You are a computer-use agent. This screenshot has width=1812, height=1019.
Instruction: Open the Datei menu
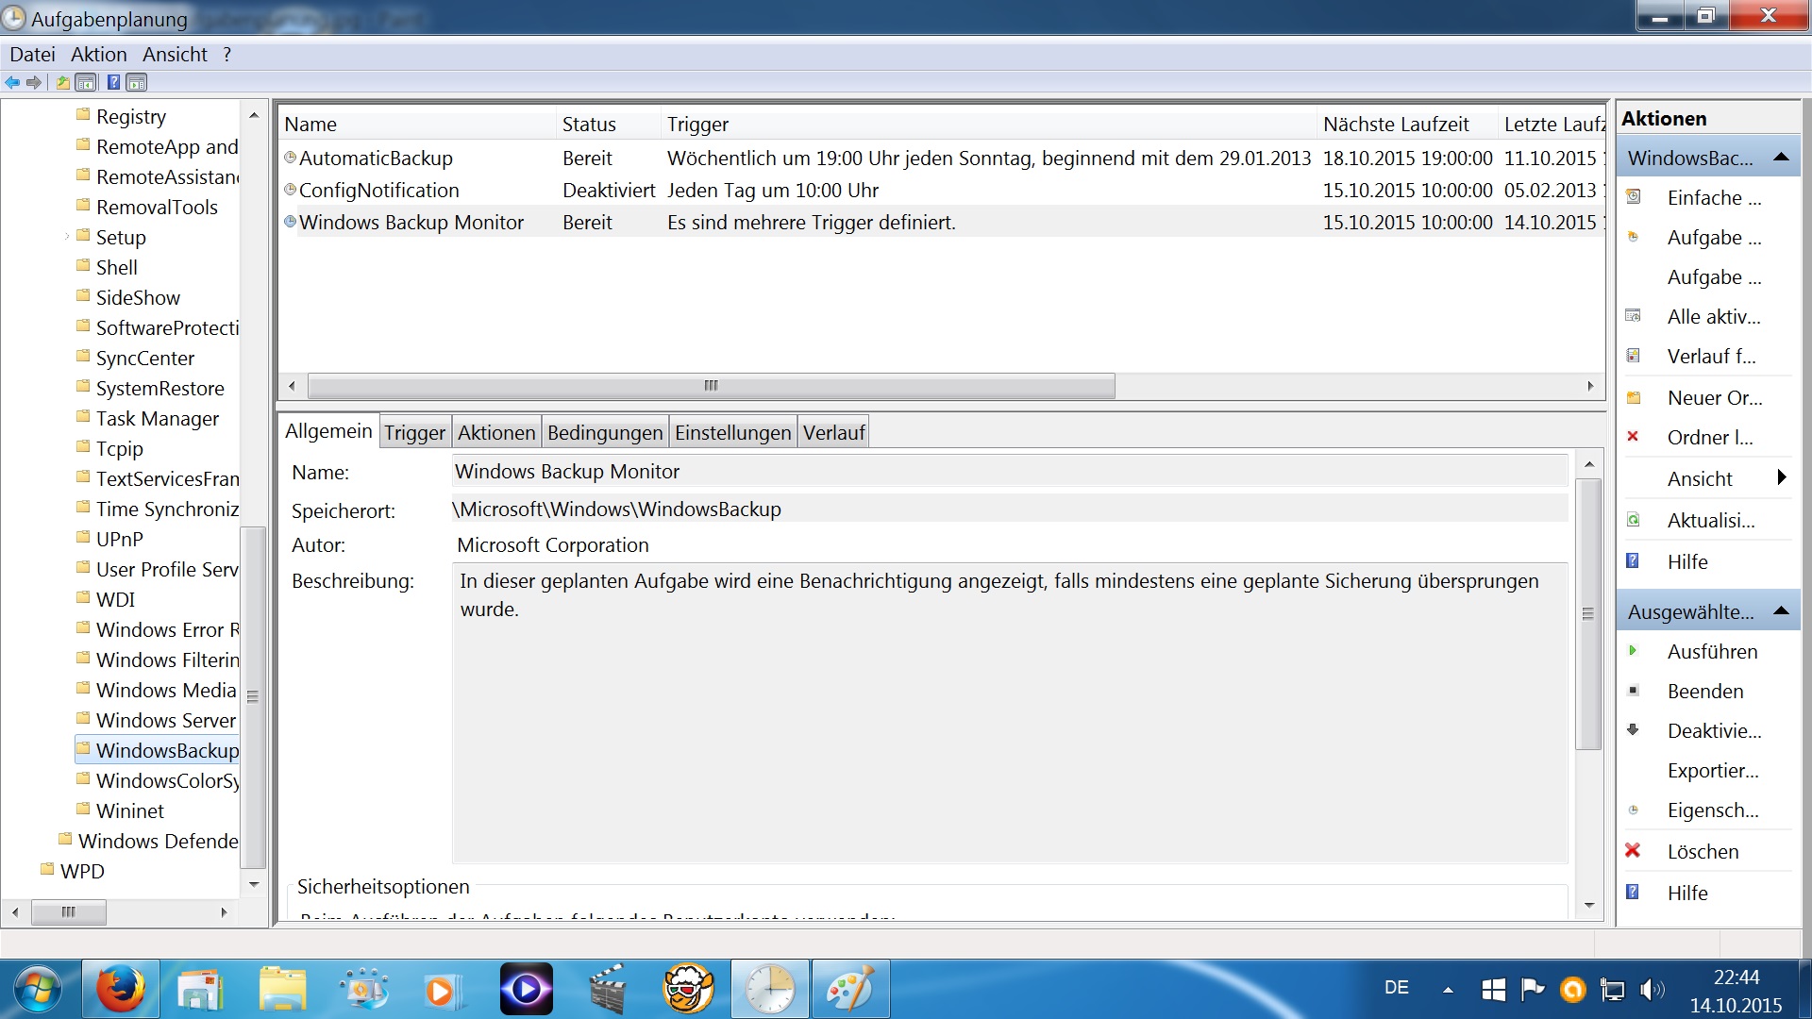pyautogui.click(x=32, y=55)
